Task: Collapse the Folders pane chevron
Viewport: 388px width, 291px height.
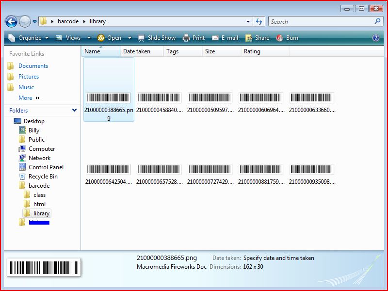Action: click(74, 111)
